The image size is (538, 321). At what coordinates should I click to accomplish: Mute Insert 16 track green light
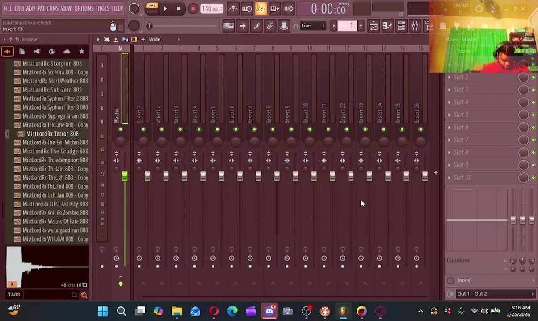[420, 129]
